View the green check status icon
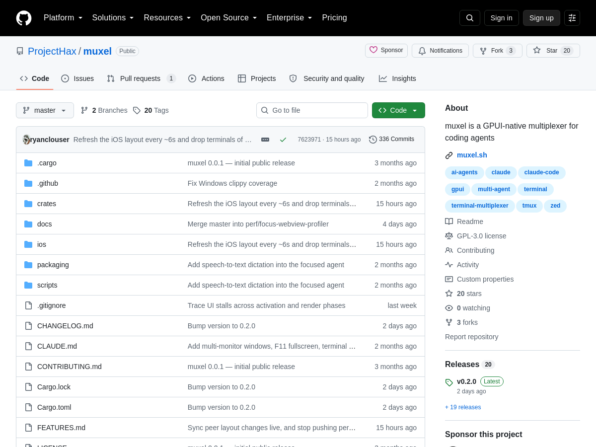596x447 pixels. pyautogui.click(x=283, y=140)
